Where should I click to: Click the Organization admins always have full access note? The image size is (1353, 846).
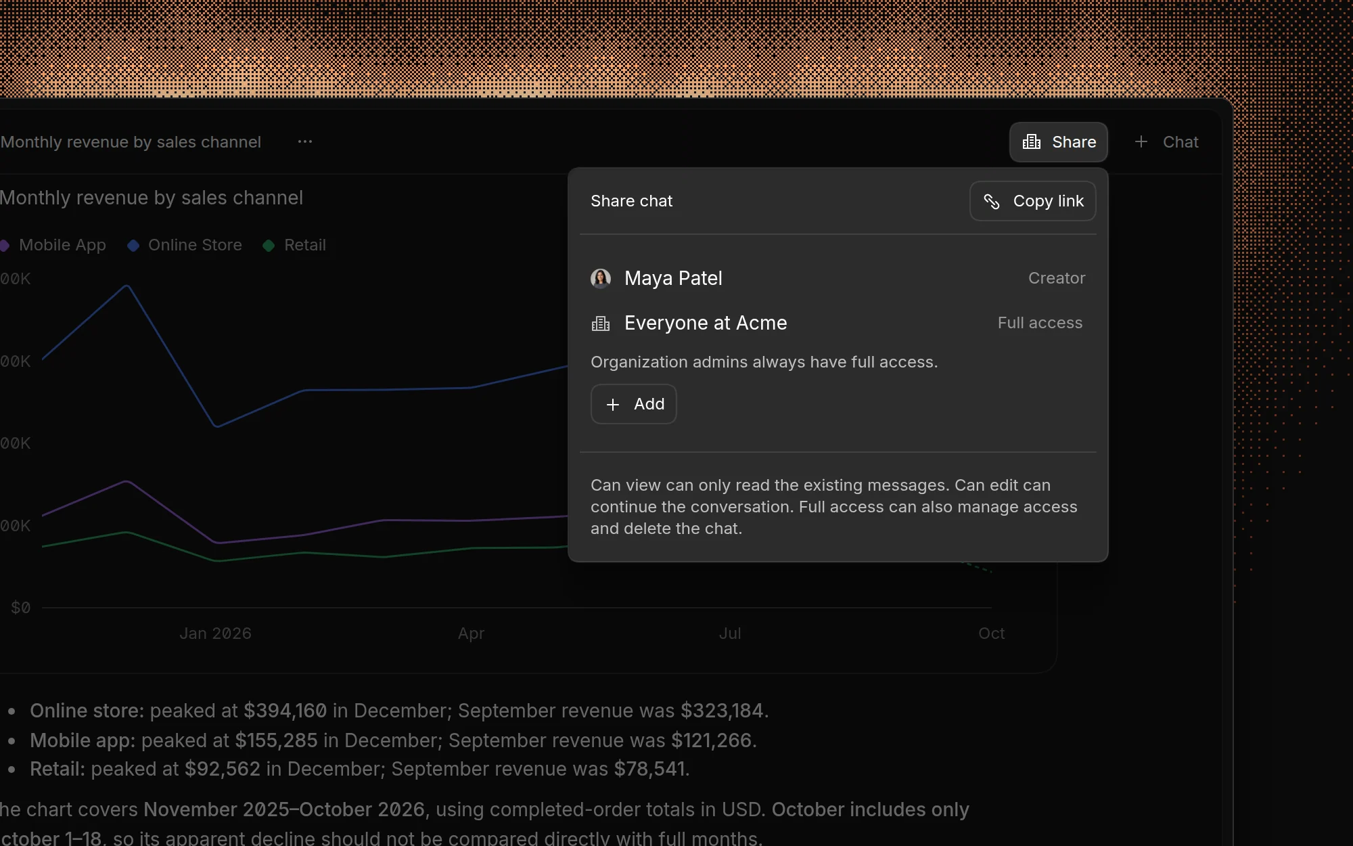tap(764, 362)
